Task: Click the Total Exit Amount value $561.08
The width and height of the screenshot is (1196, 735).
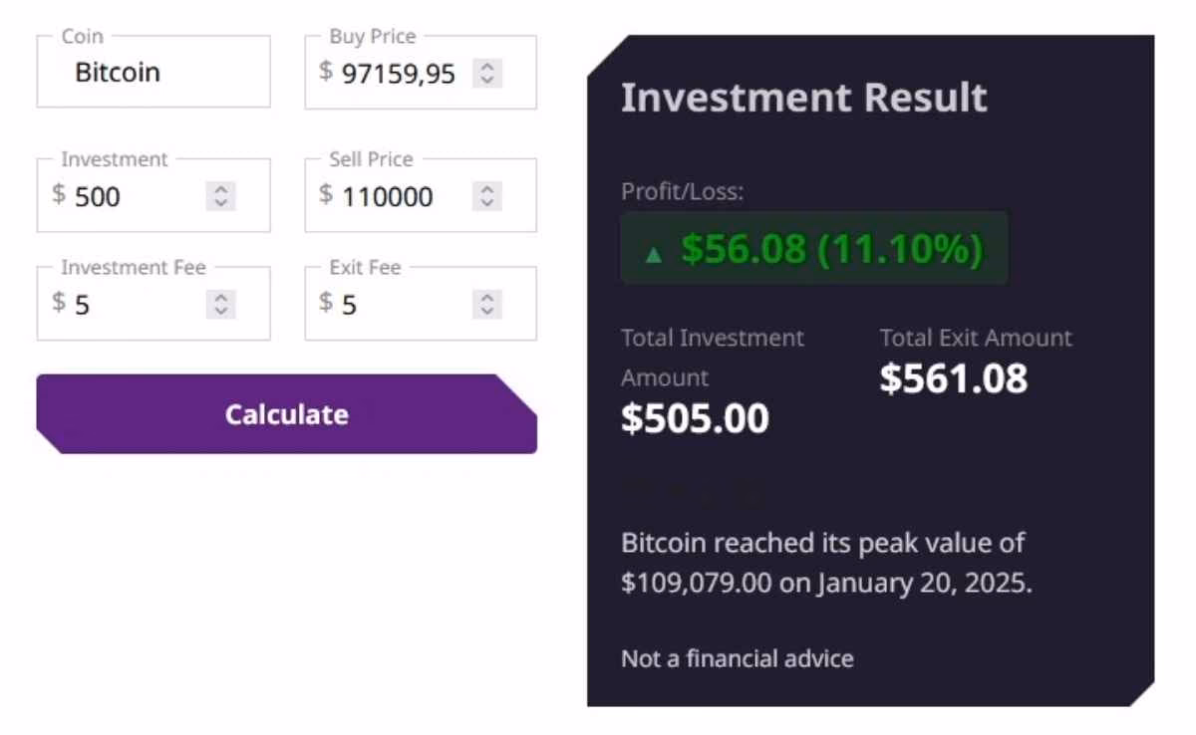Action: click(953, 377)
